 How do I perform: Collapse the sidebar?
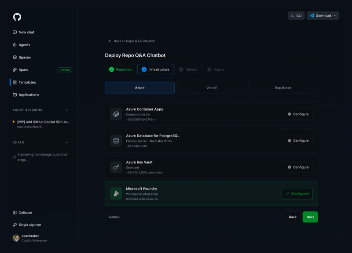click(25, 213)
